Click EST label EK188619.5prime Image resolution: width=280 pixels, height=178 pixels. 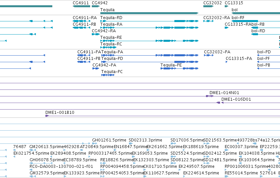coord(201,147)
